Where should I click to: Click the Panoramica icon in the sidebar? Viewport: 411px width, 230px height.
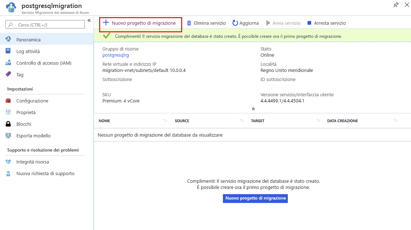pyautogui.click(x=8, y=39)
